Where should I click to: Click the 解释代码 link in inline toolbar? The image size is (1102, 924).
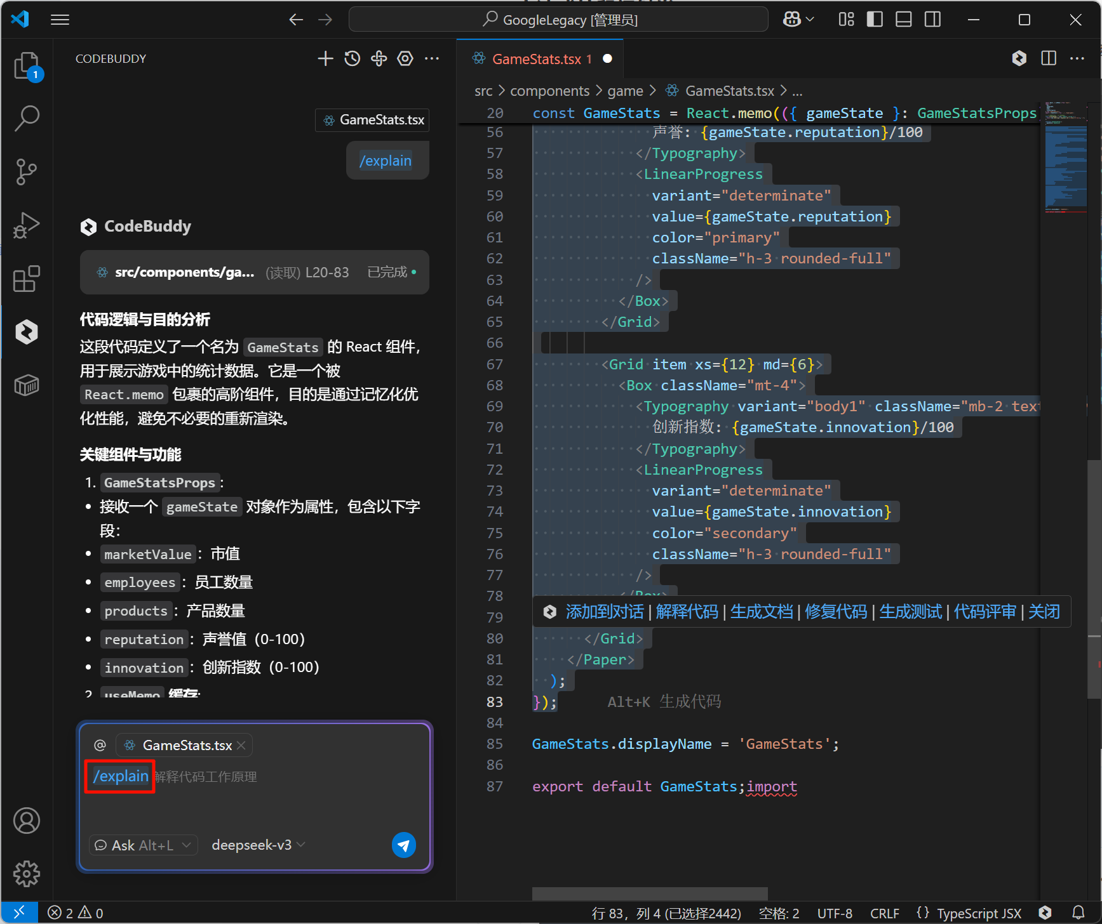687,612
